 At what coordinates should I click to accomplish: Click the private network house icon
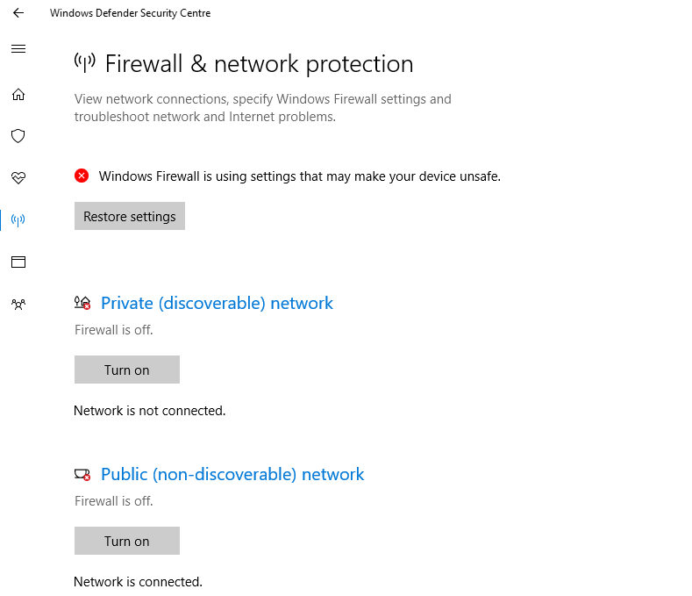(x=82, y=303)
